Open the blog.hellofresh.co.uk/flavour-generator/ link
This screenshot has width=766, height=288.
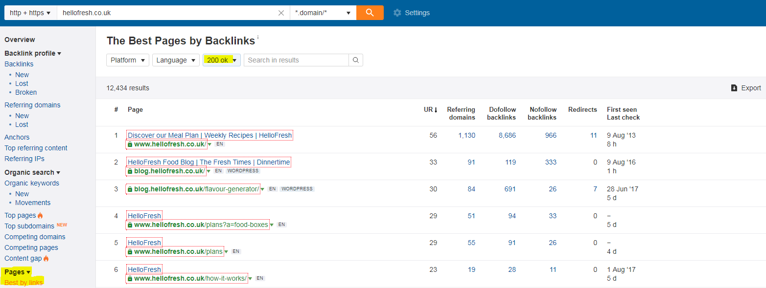tap(196, 189)
